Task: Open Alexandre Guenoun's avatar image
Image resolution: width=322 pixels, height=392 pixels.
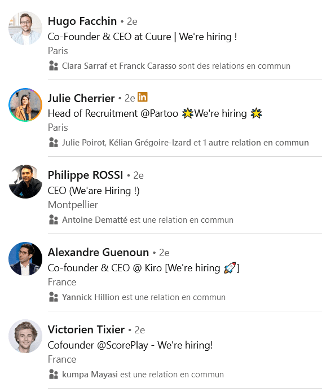Action: [x=25, y=259]
